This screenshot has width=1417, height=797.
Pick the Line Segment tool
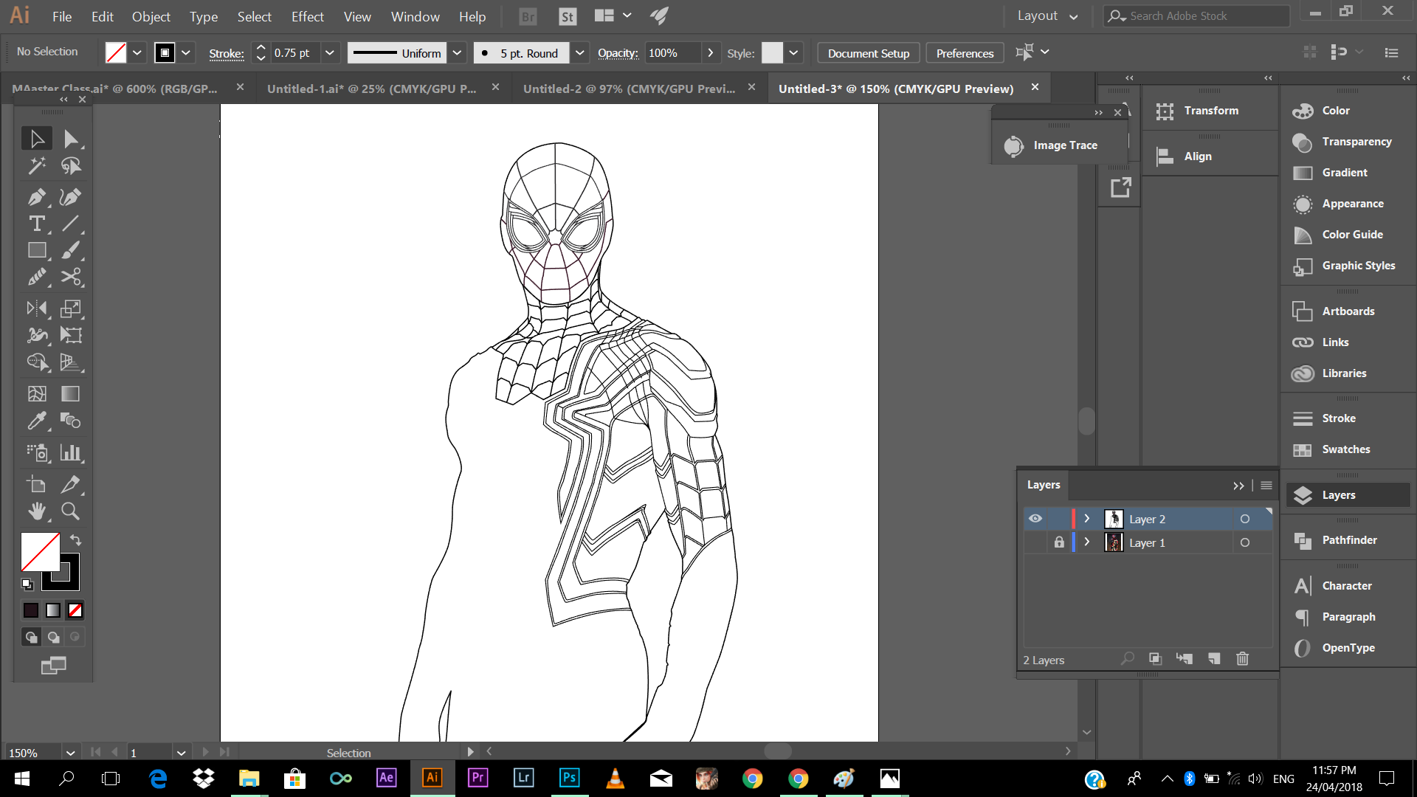[71, 224]
